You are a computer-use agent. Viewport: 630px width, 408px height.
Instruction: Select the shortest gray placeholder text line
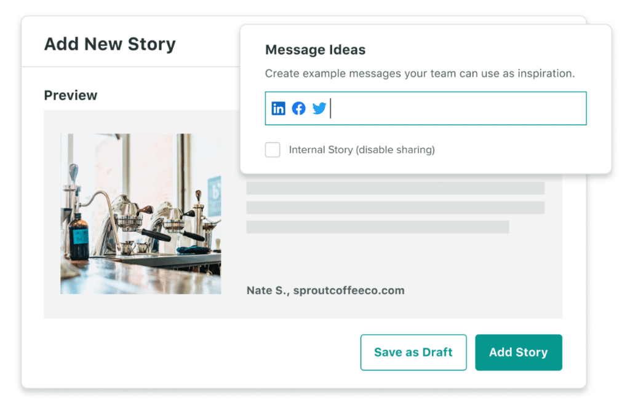pos(378,227)
